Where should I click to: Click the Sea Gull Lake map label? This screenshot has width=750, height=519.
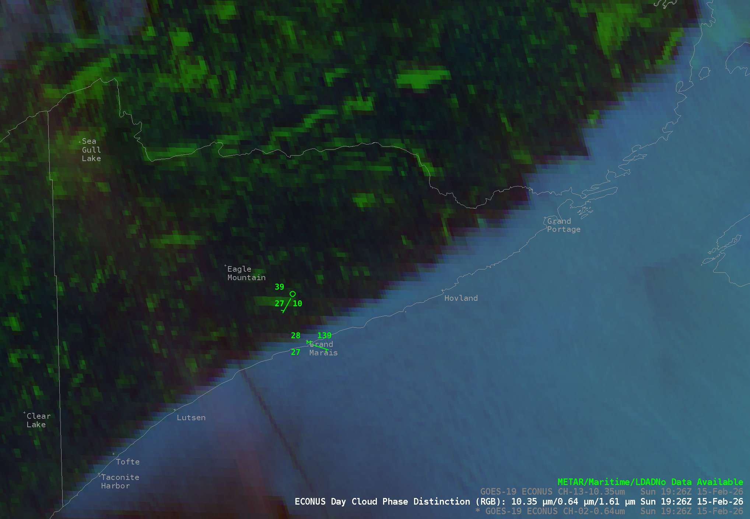(x=91, y=150)
